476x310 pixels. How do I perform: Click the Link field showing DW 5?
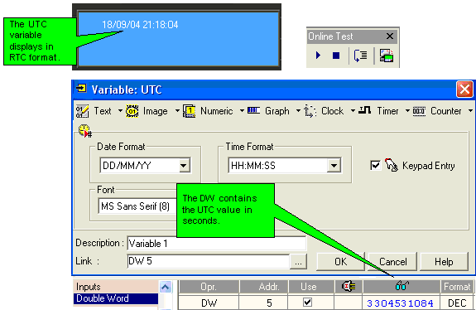point(209,261)
